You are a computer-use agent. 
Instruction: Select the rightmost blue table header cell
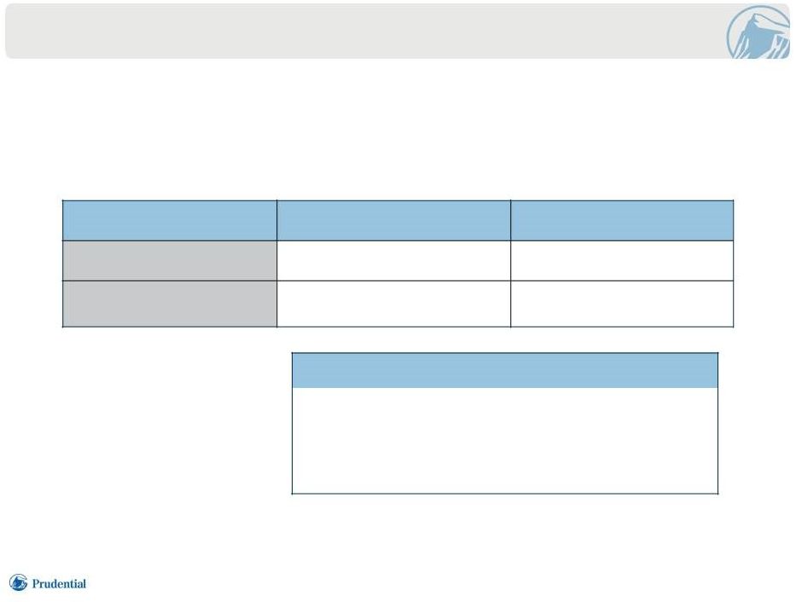pyautogui.click(x=622, y=221)
